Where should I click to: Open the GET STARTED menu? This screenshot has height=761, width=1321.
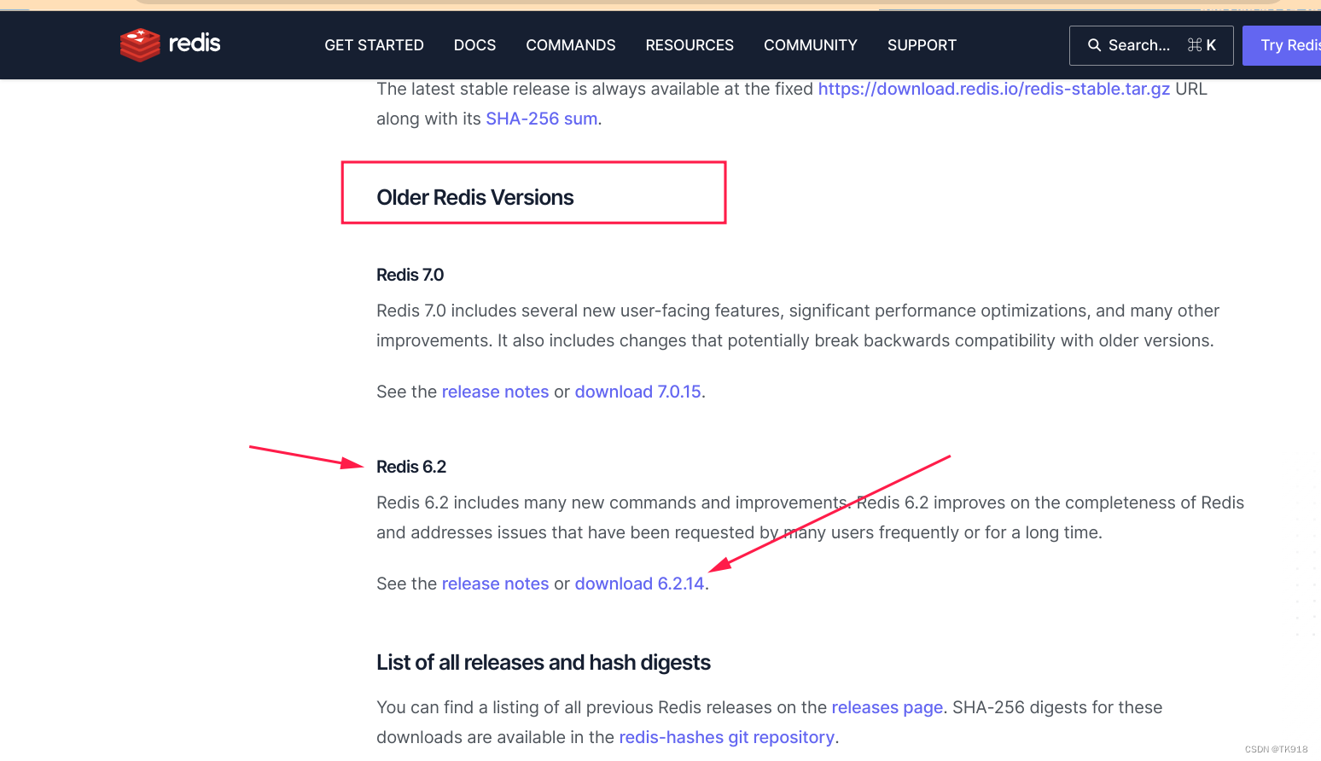click(x=374, y=45)
